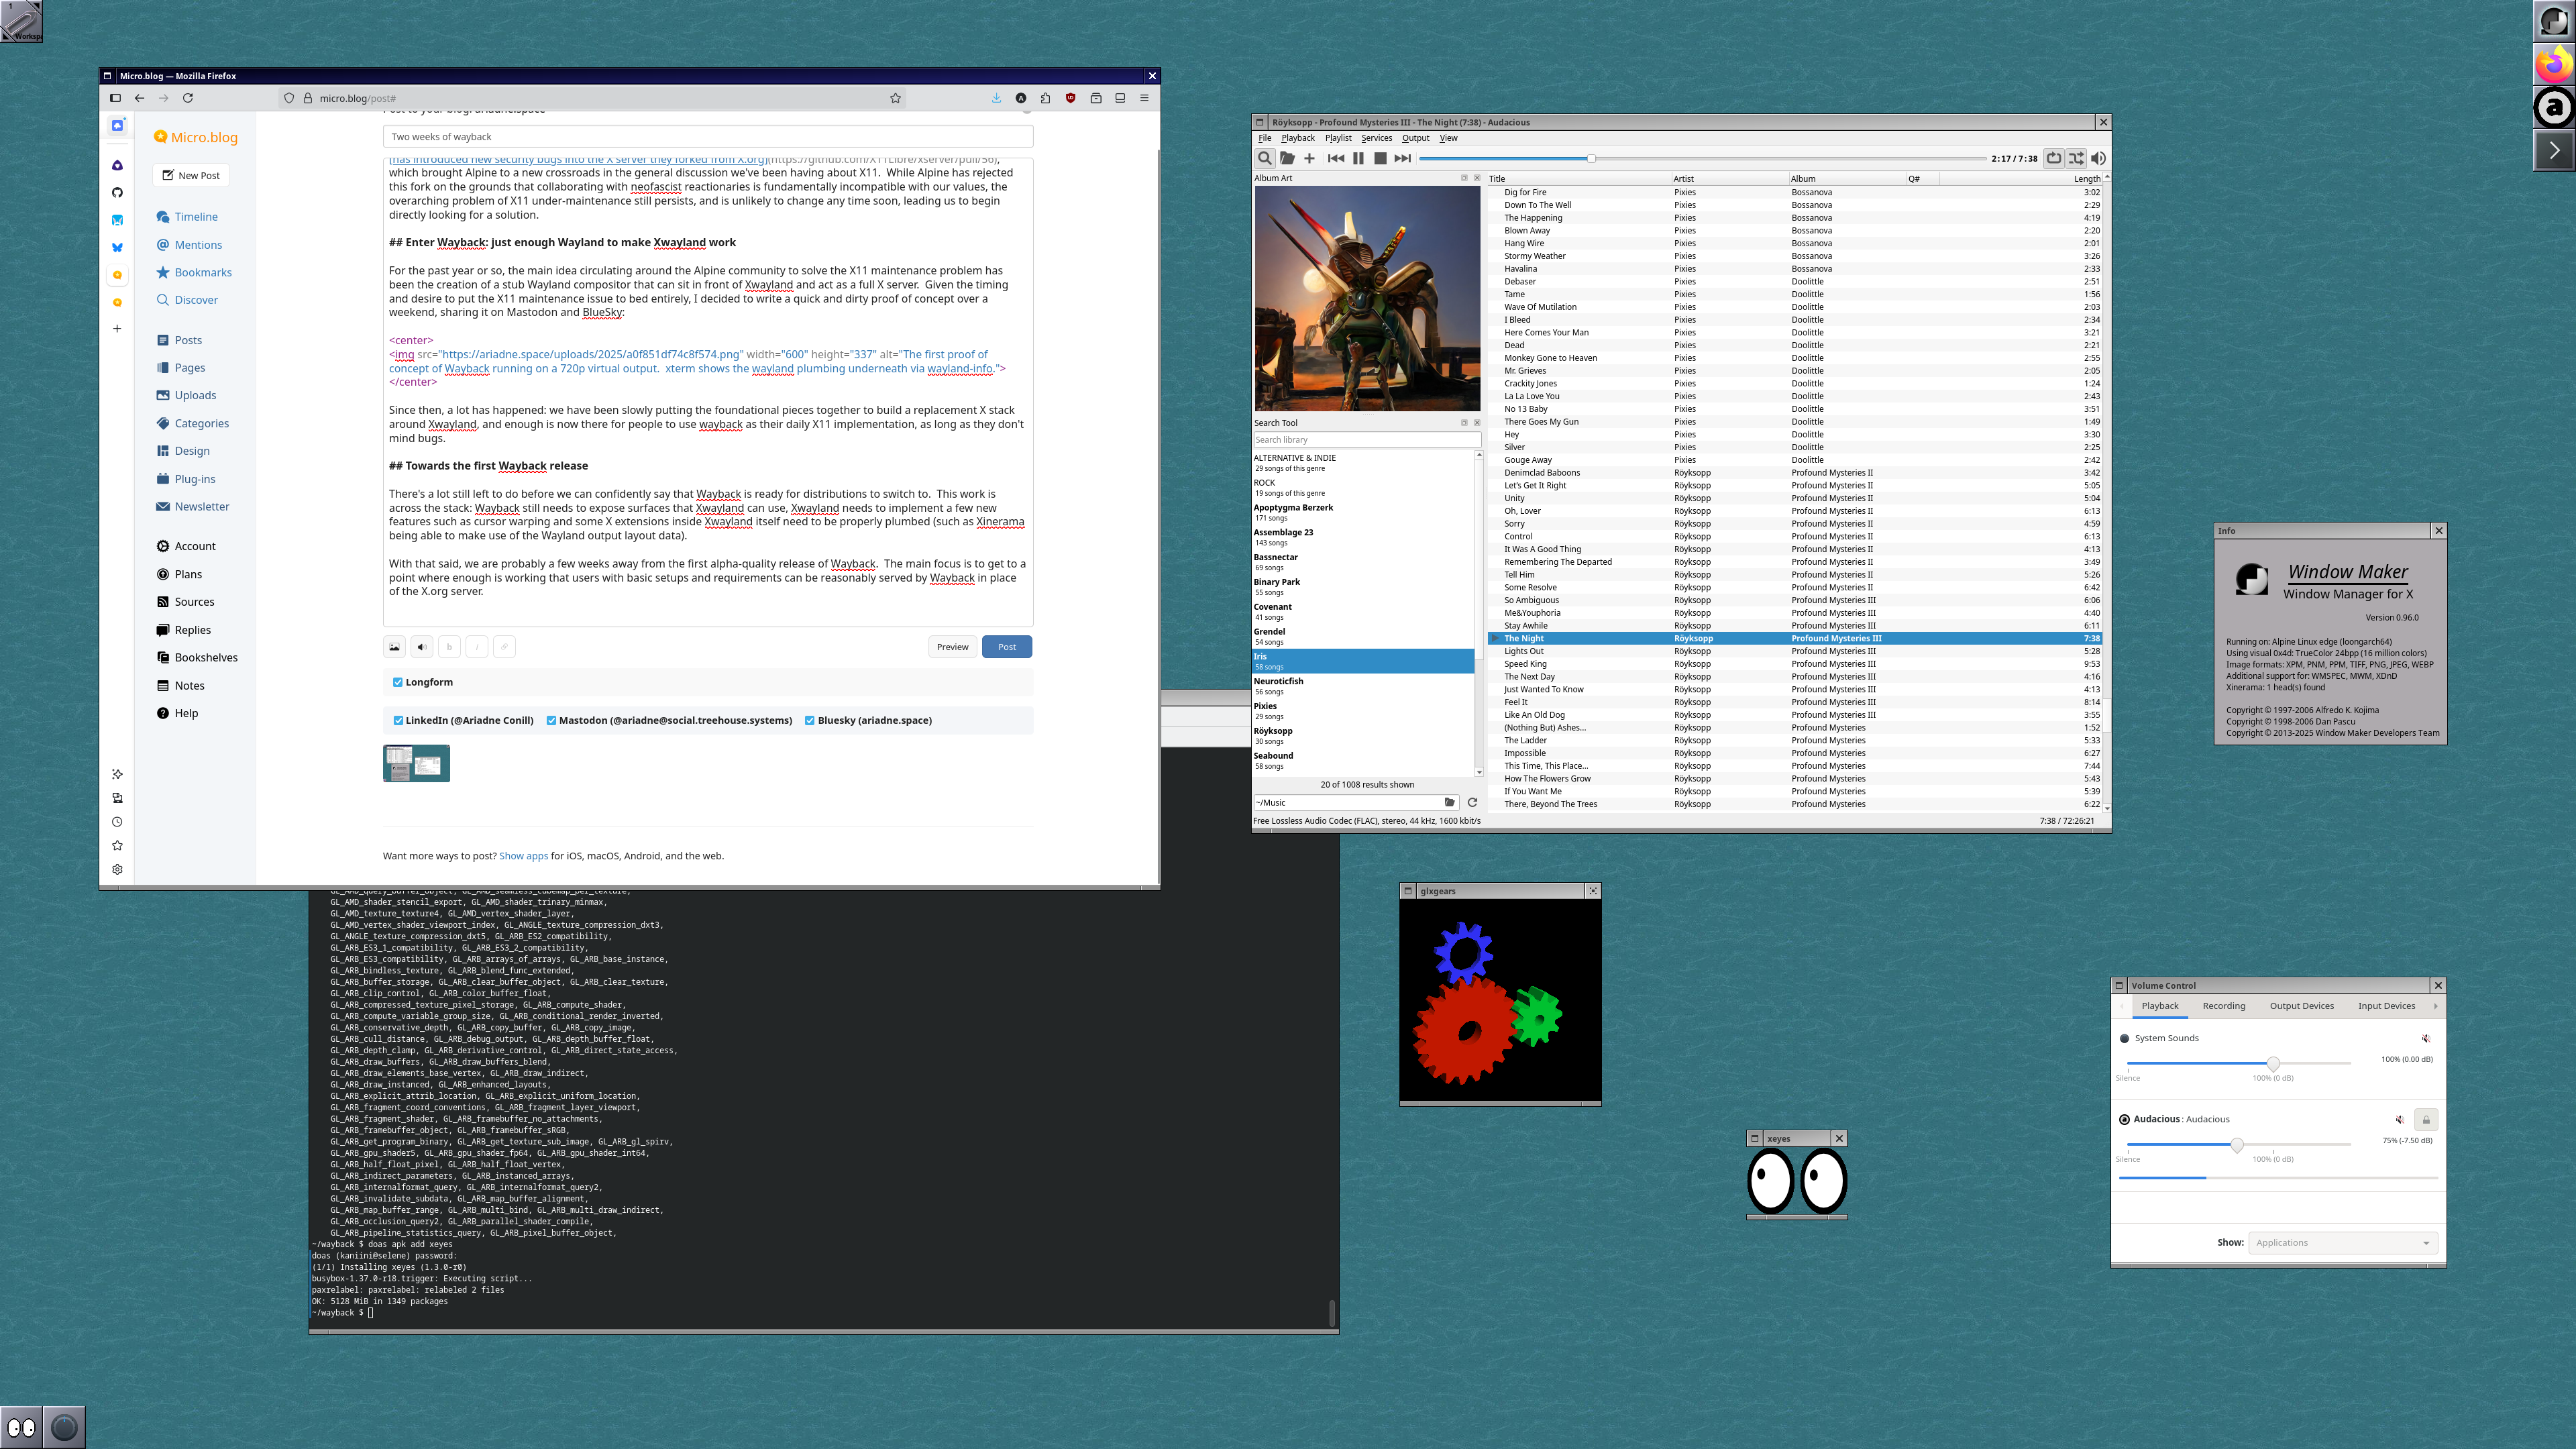Sort playlist by the Title column header

point(1579,179)
